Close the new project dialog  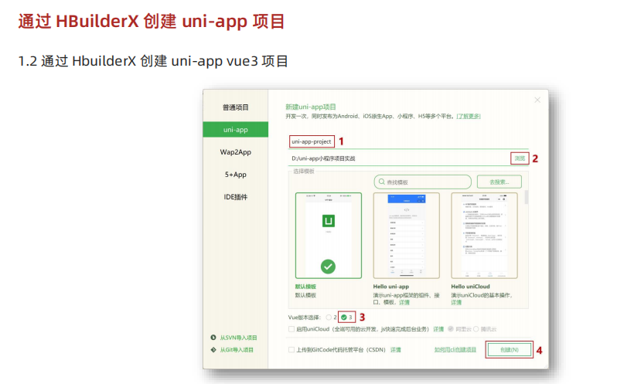coord(537,100)
